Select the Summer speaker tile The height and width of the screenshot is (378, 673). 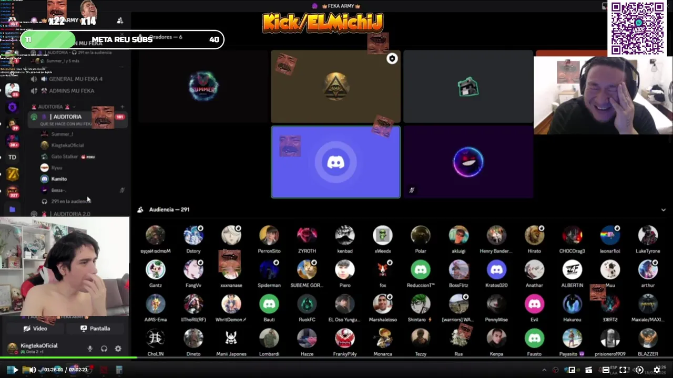click(203, 87)
